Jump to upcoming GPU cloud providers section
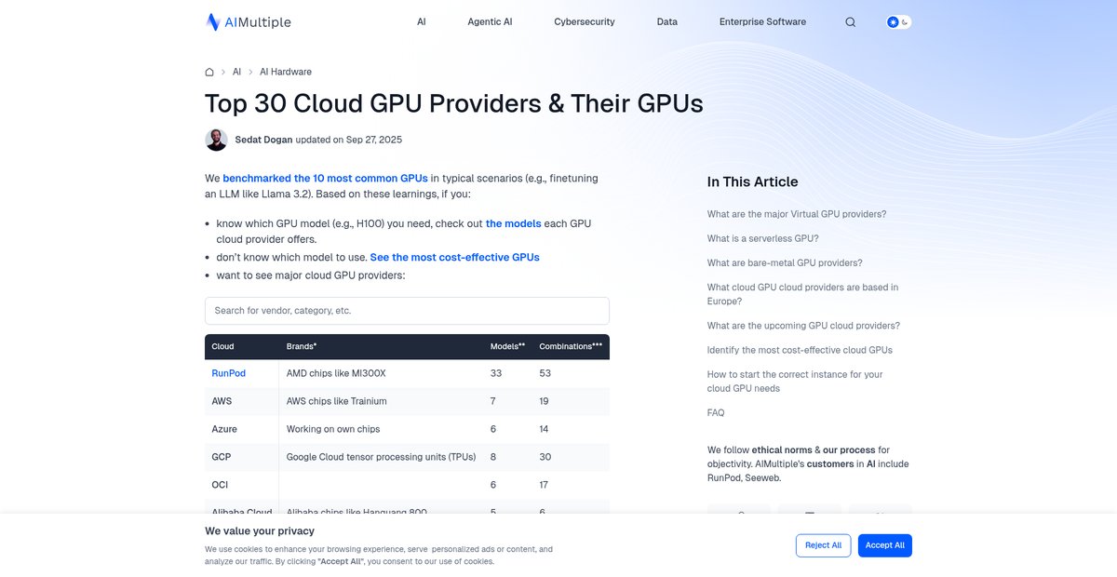1117x577 pixels. pos(803,326)
